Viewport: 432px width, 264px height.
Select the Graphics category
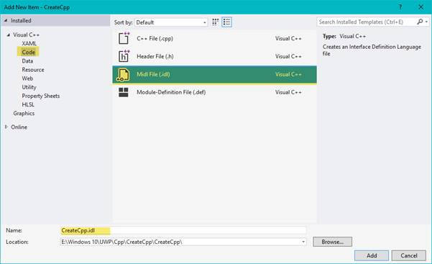click(24, 114)
